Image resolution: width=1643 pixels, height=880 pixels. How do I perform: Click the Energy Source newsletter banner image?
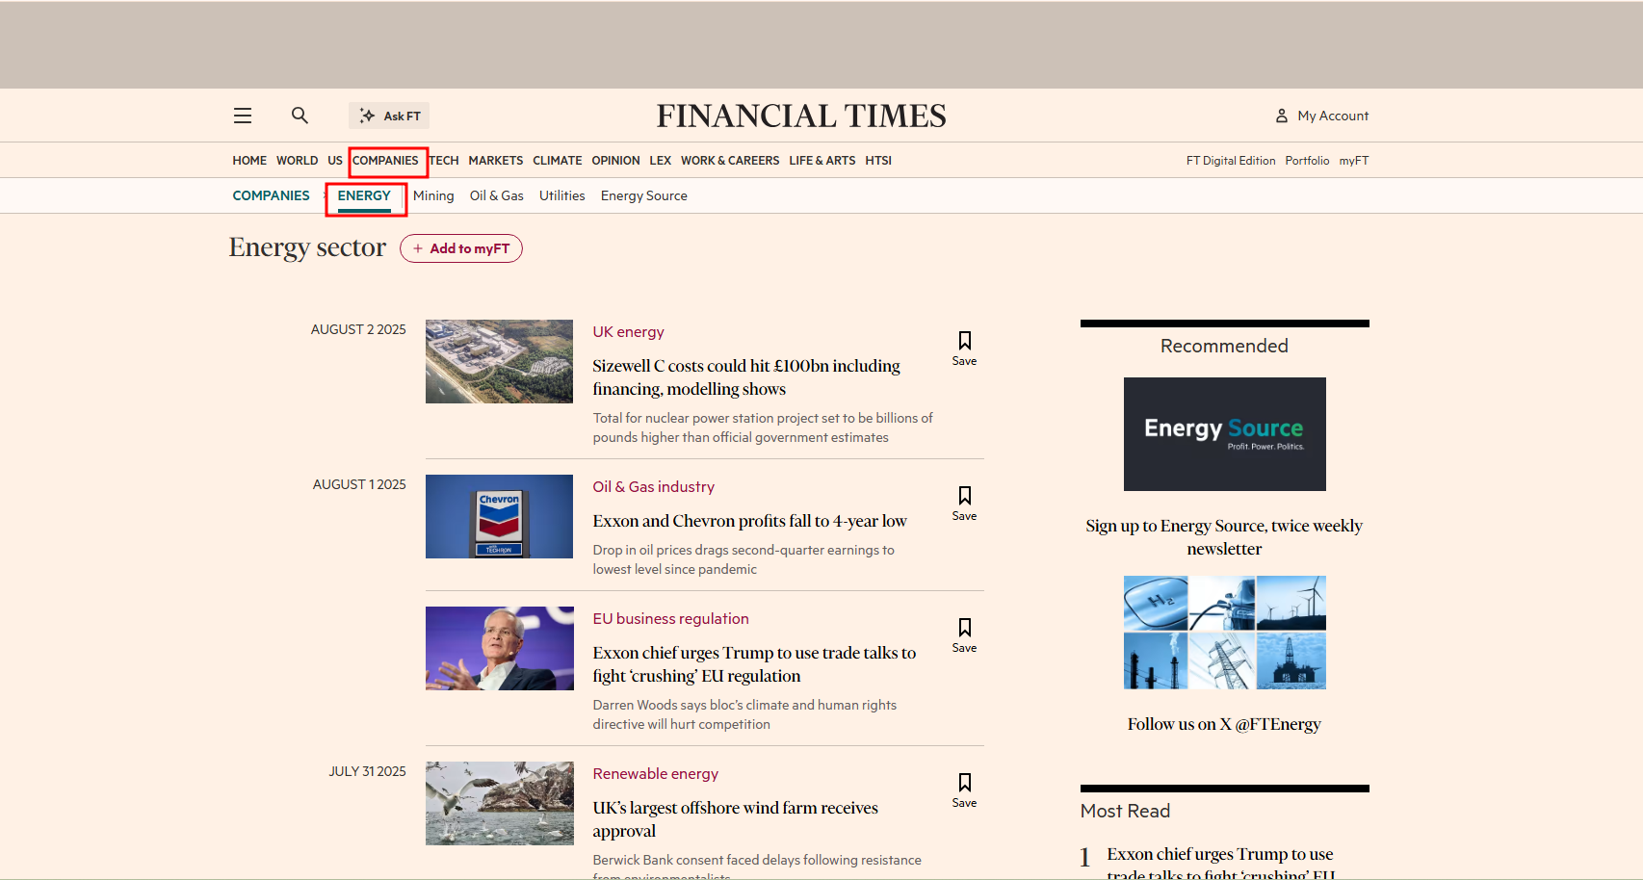click(1224, 434)
